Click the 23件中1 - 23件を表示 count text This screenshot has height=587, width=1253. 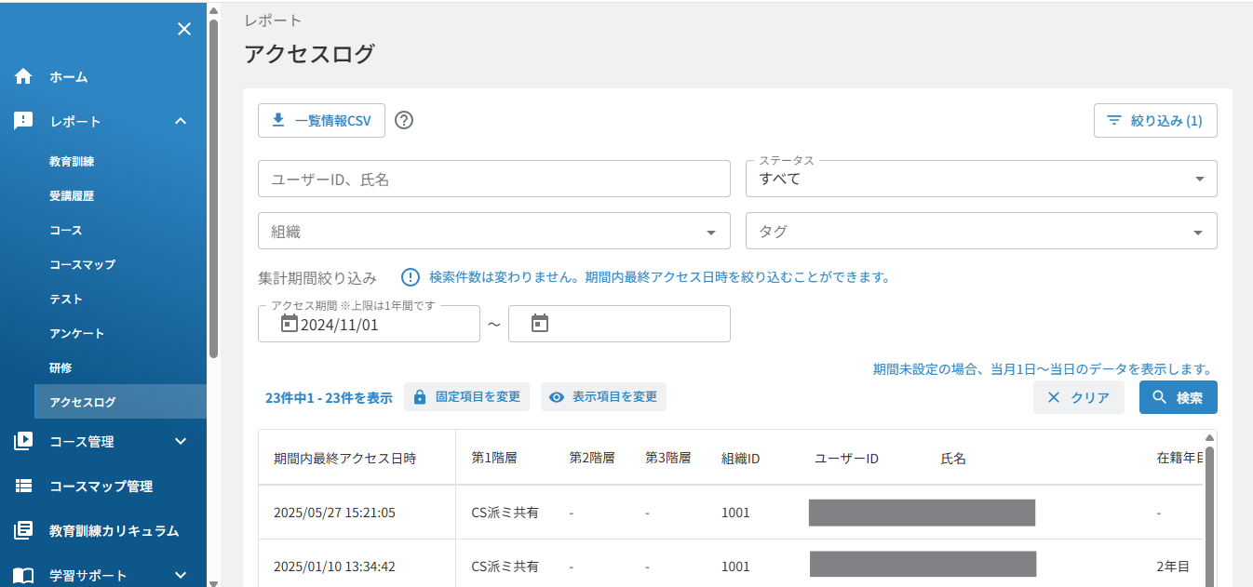pyautogui.click(x=329, y=397)
